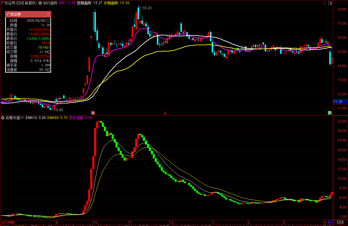Click the blue button beside 日线

click(x=330, y=222)
